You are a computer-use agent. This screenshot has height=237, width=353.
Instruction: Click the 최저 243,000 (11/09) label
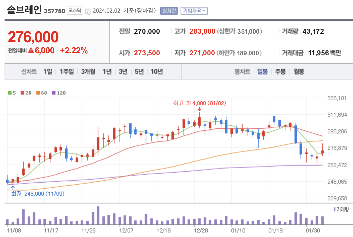pyautogui.click(x=38, y=194)
